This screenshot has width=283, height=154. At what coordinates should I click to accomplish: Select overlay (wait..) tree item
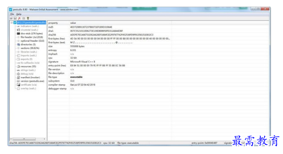[28, 88]
